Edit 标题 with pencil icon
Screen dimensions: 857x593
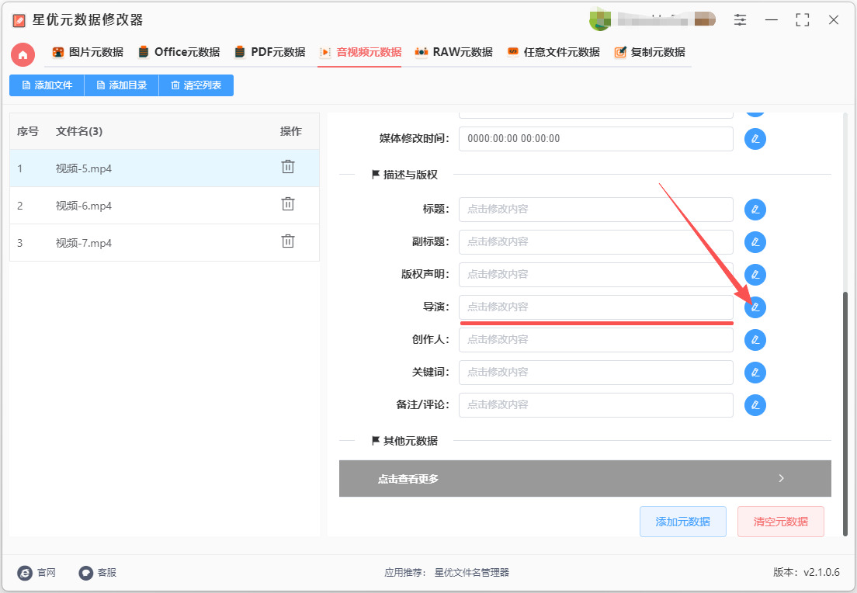click(755, 210)
